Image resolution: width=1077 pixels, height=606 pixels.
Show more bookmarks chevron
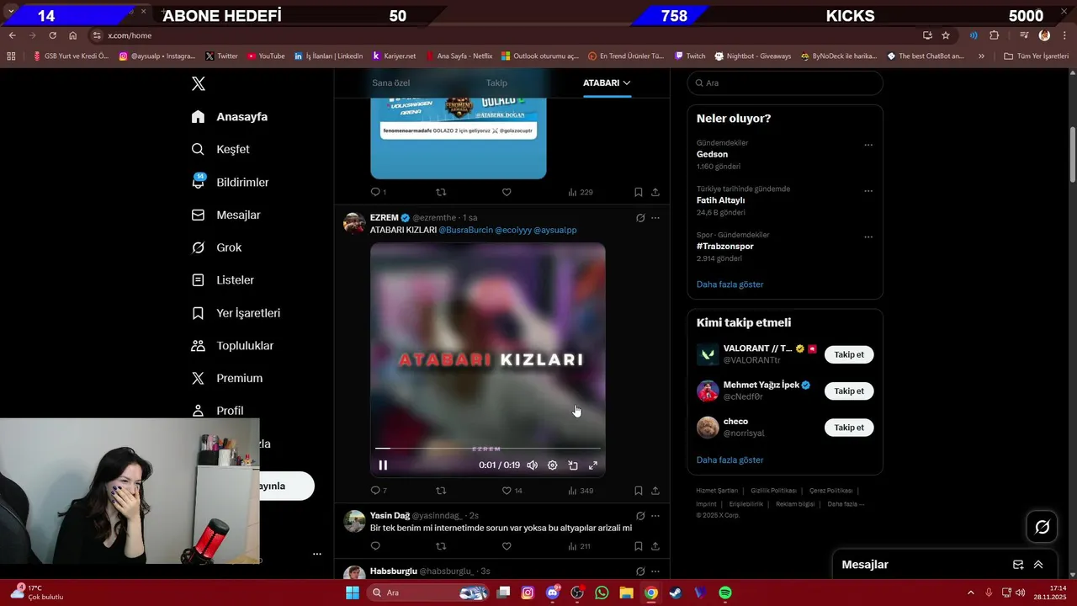981,56
